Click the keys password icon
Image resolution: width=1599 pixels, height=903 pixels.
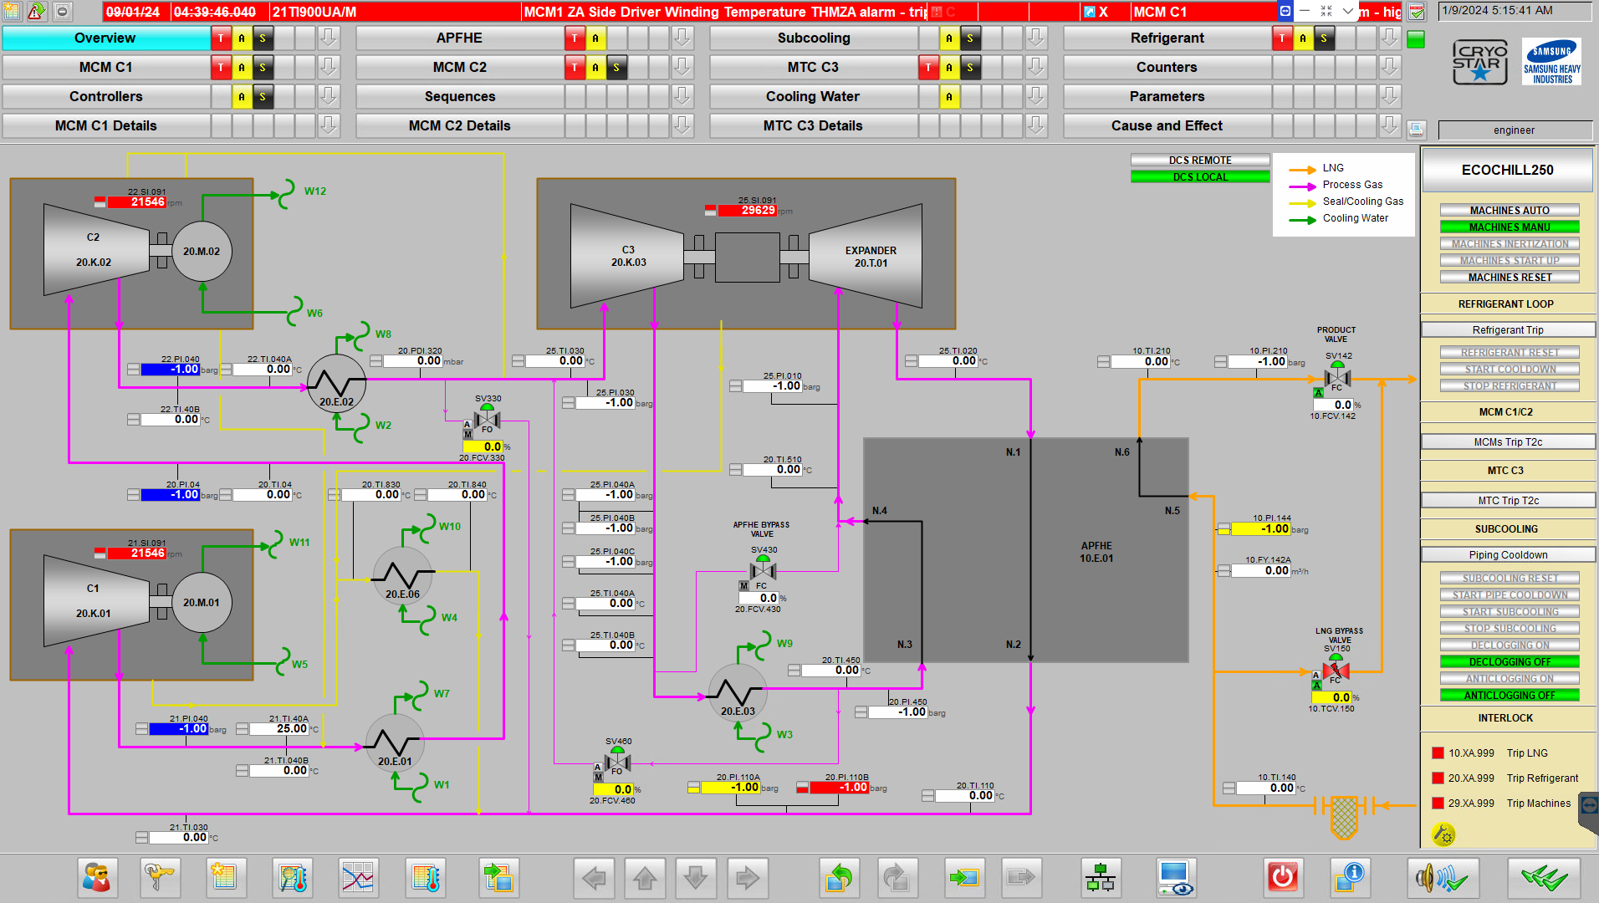(158, 877)
